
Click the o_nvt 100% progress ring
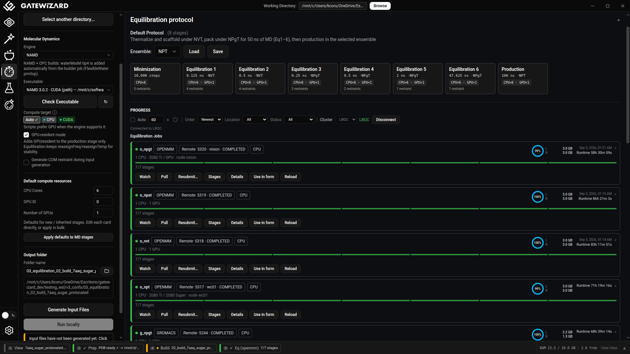click(538, 243)
